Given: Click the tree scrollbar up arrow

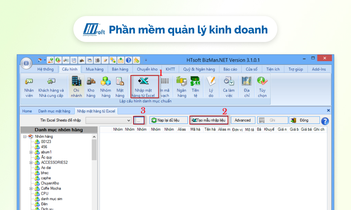Looking at the screenshot, I should point(94,137).
